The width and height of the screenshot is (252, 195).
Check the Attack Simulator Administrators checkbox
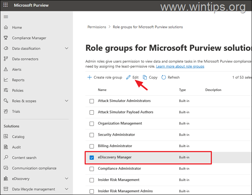pyautogui.click(x=92, y=101)
